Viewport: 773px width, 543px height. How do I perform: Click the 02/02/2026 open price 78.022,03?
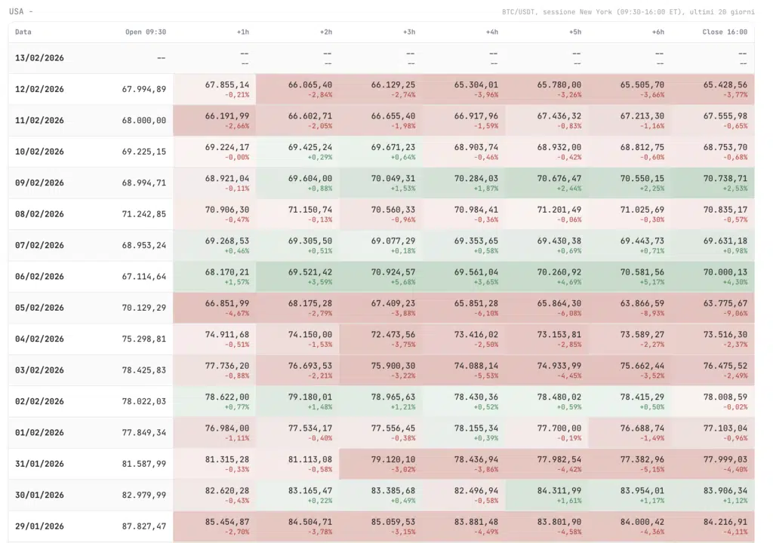click(143, 402)
